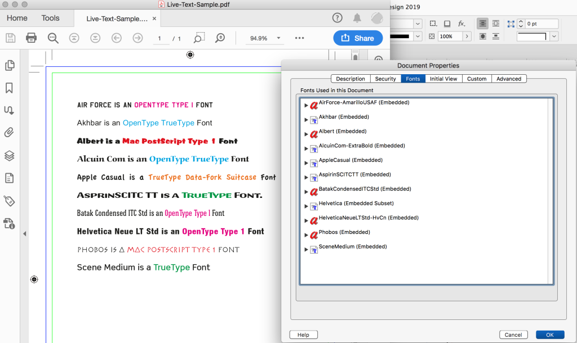Select the jump object text wrap icon

pos(496,37)
